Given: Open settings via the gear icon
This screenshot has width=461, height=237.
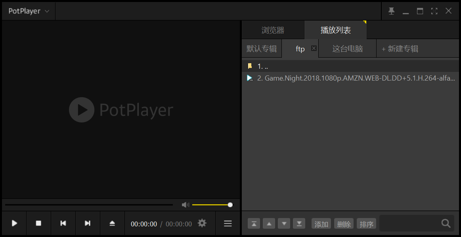Looking at the screenshot, I should click(202, 223).
